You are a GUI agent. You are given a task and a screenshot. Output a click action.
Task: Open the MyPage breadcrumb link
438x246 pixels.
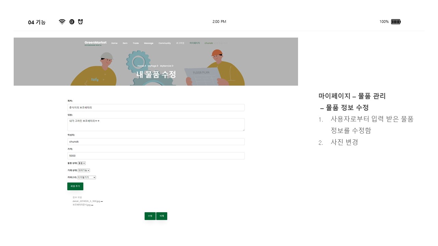pos(152,66)
